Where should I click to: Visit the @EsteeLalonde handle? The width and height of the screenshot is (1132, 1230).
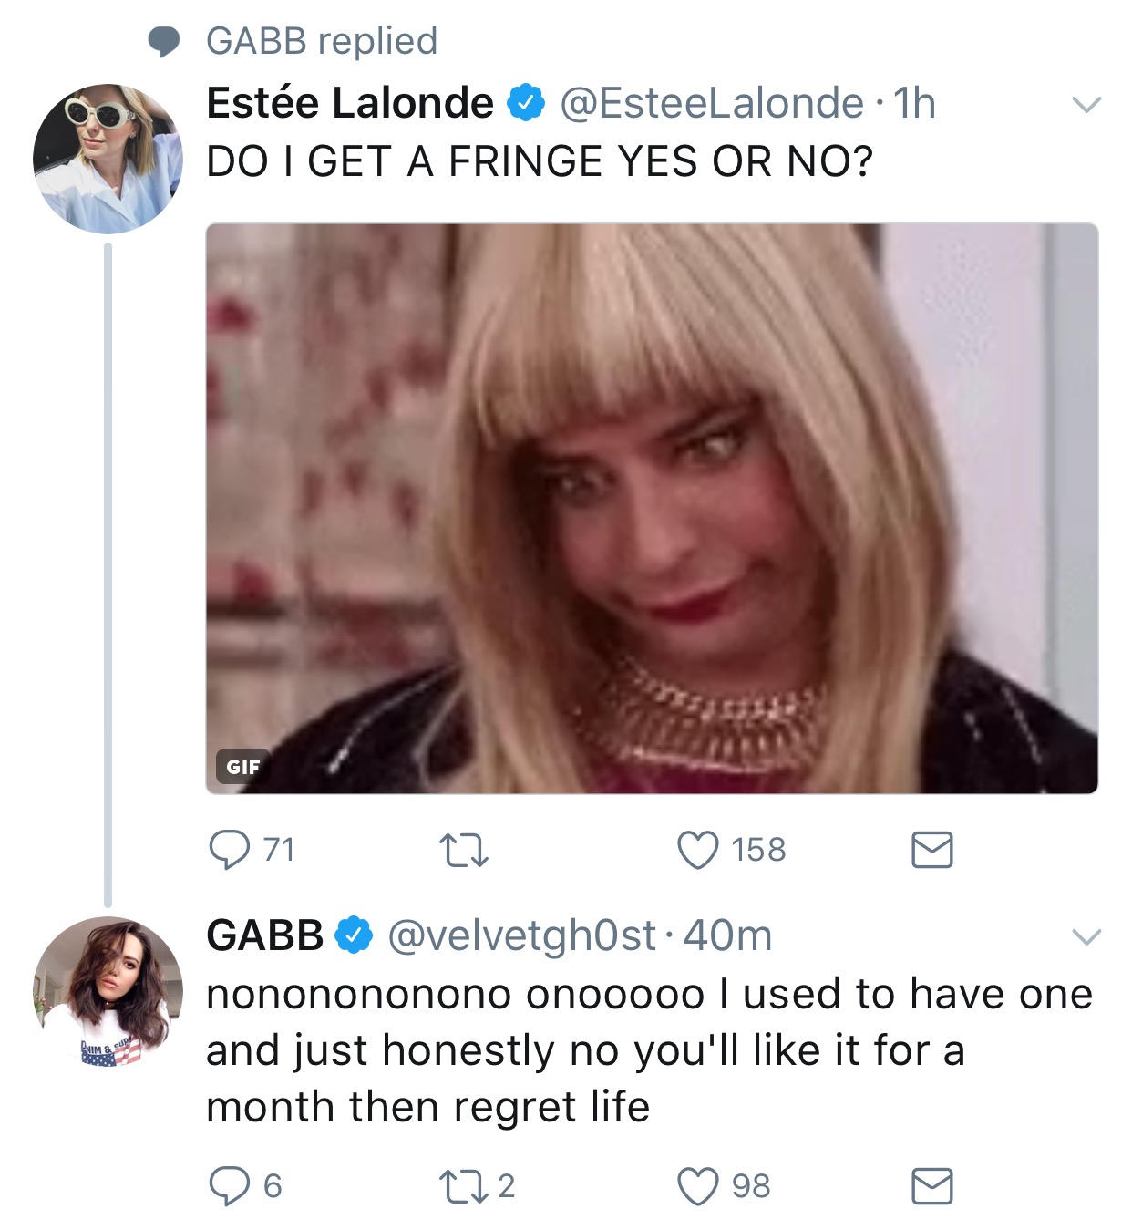[x=711, y=103]
